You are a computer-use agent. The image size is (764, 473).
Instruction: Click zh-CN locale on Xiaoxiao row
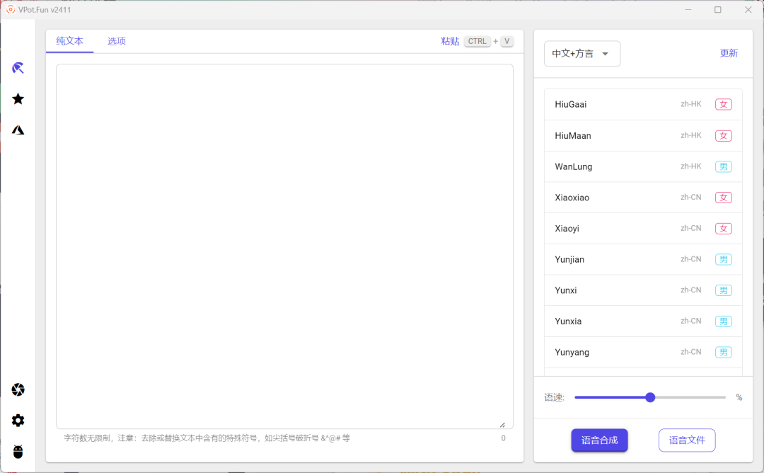coord(691,197)
